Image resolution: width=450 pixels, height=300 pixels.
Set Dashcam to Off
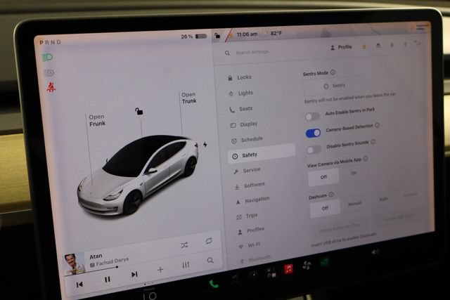[x=325, y=208]
